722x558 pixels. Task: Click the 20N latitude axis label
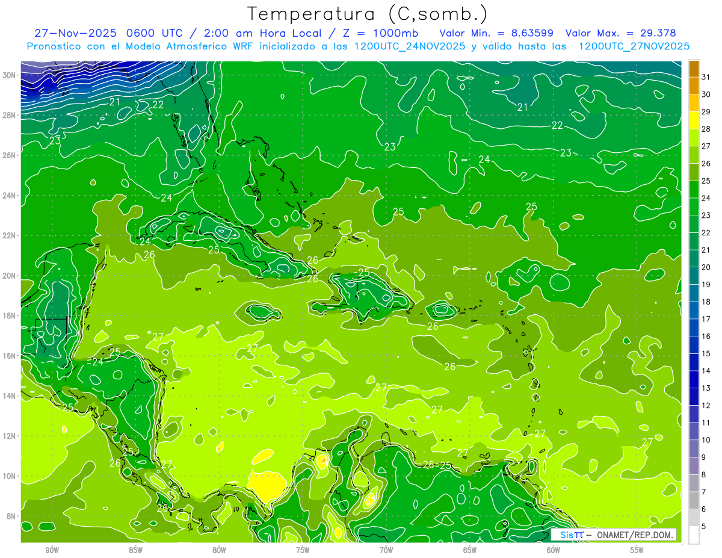coord(10,275)
